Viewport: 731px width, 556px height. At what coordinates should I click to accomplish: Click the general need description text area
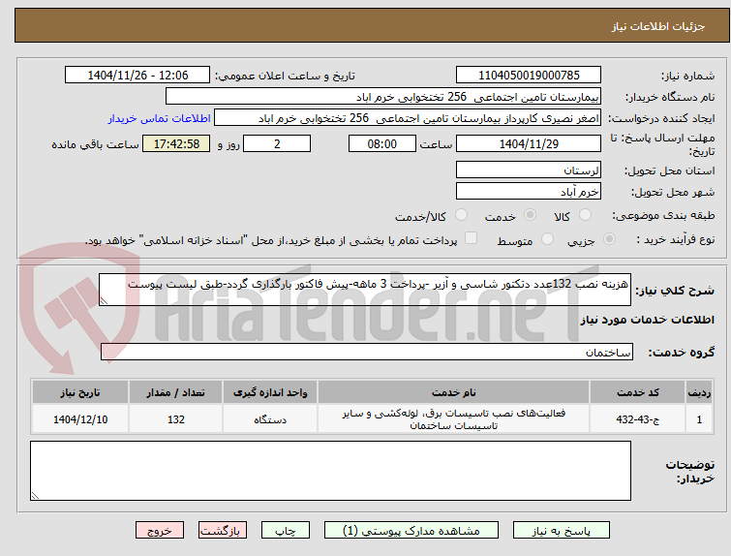(x=365, y=290)
